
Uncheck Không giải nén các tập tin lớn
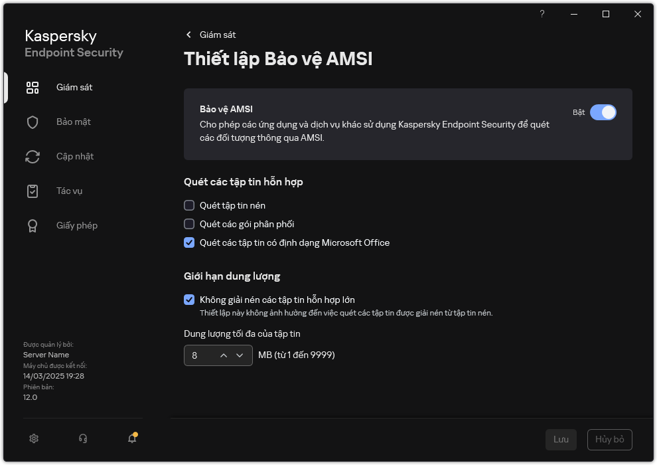pyautogui.click(x=189, y=300)
